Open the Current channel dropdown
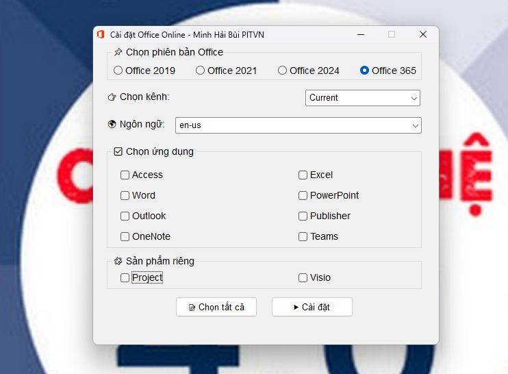This screenshot has width=508, height=374. (x=362, y=98)
